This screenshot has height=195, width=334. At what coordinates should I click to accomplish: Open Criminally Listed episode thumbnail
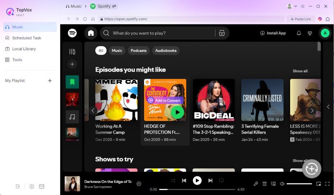[x=262, y=100]
